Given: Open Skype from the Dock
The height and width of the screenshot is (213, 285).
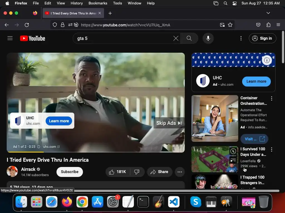Looking at the screenshot, I should point(196,202).
